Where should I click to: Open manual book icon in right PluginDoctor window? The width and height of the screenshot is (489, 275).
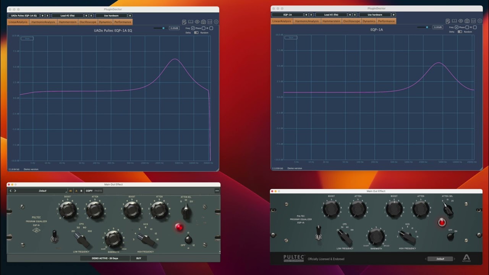[x=454, y=21]
